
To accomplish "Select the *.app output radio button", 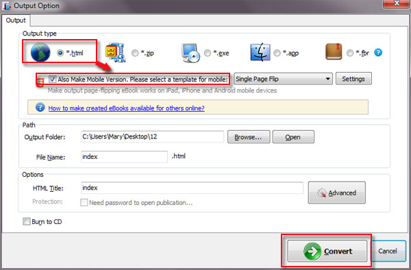I will [277, 53].
